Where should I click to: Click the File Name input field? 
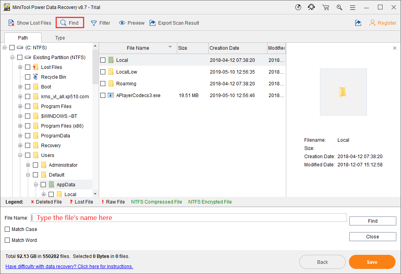coord(189,218)
